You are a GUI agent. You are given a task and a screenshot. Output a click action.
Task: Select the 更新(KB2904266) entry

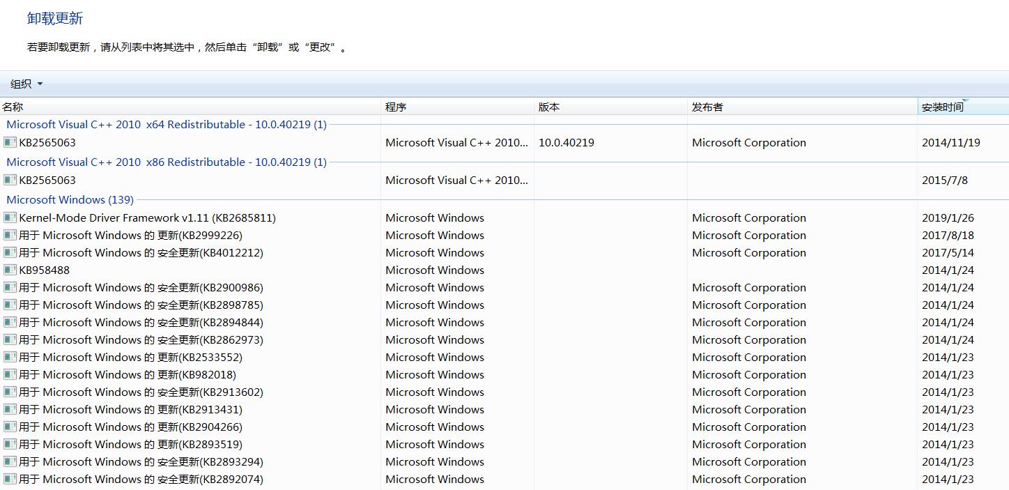[x=131, y=427]
